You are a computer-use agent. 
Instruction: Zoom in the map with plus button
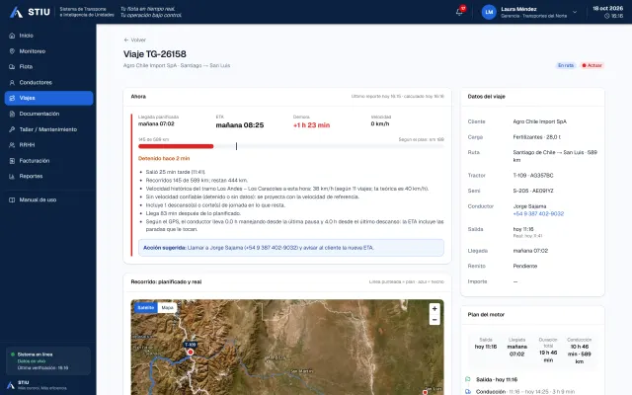(434, 309)
